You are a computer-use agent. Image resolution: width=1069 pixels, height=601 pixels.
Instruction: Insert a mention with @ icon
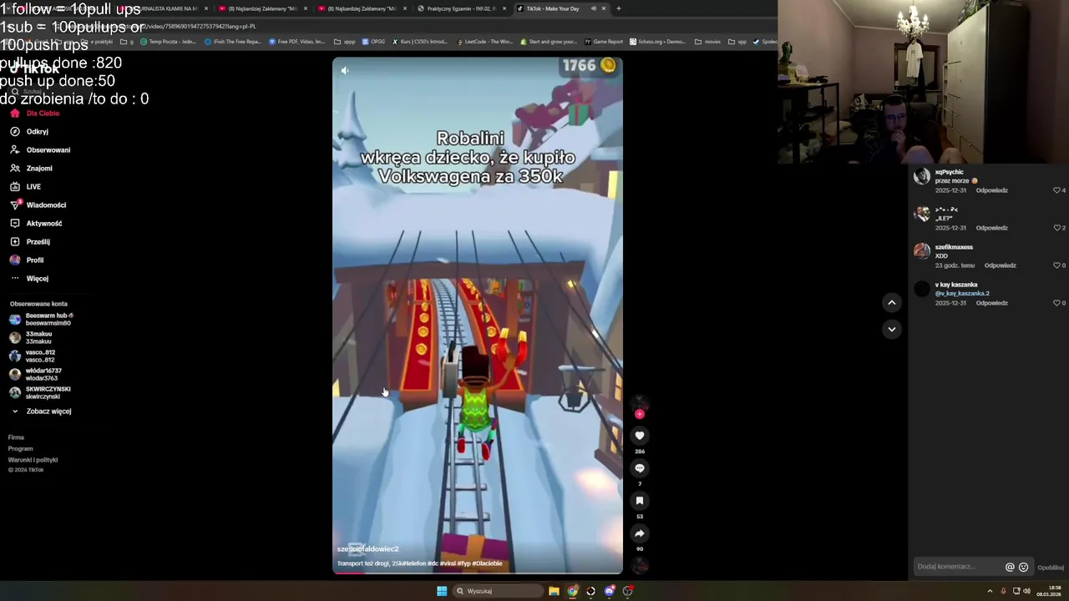(1010, 568)
